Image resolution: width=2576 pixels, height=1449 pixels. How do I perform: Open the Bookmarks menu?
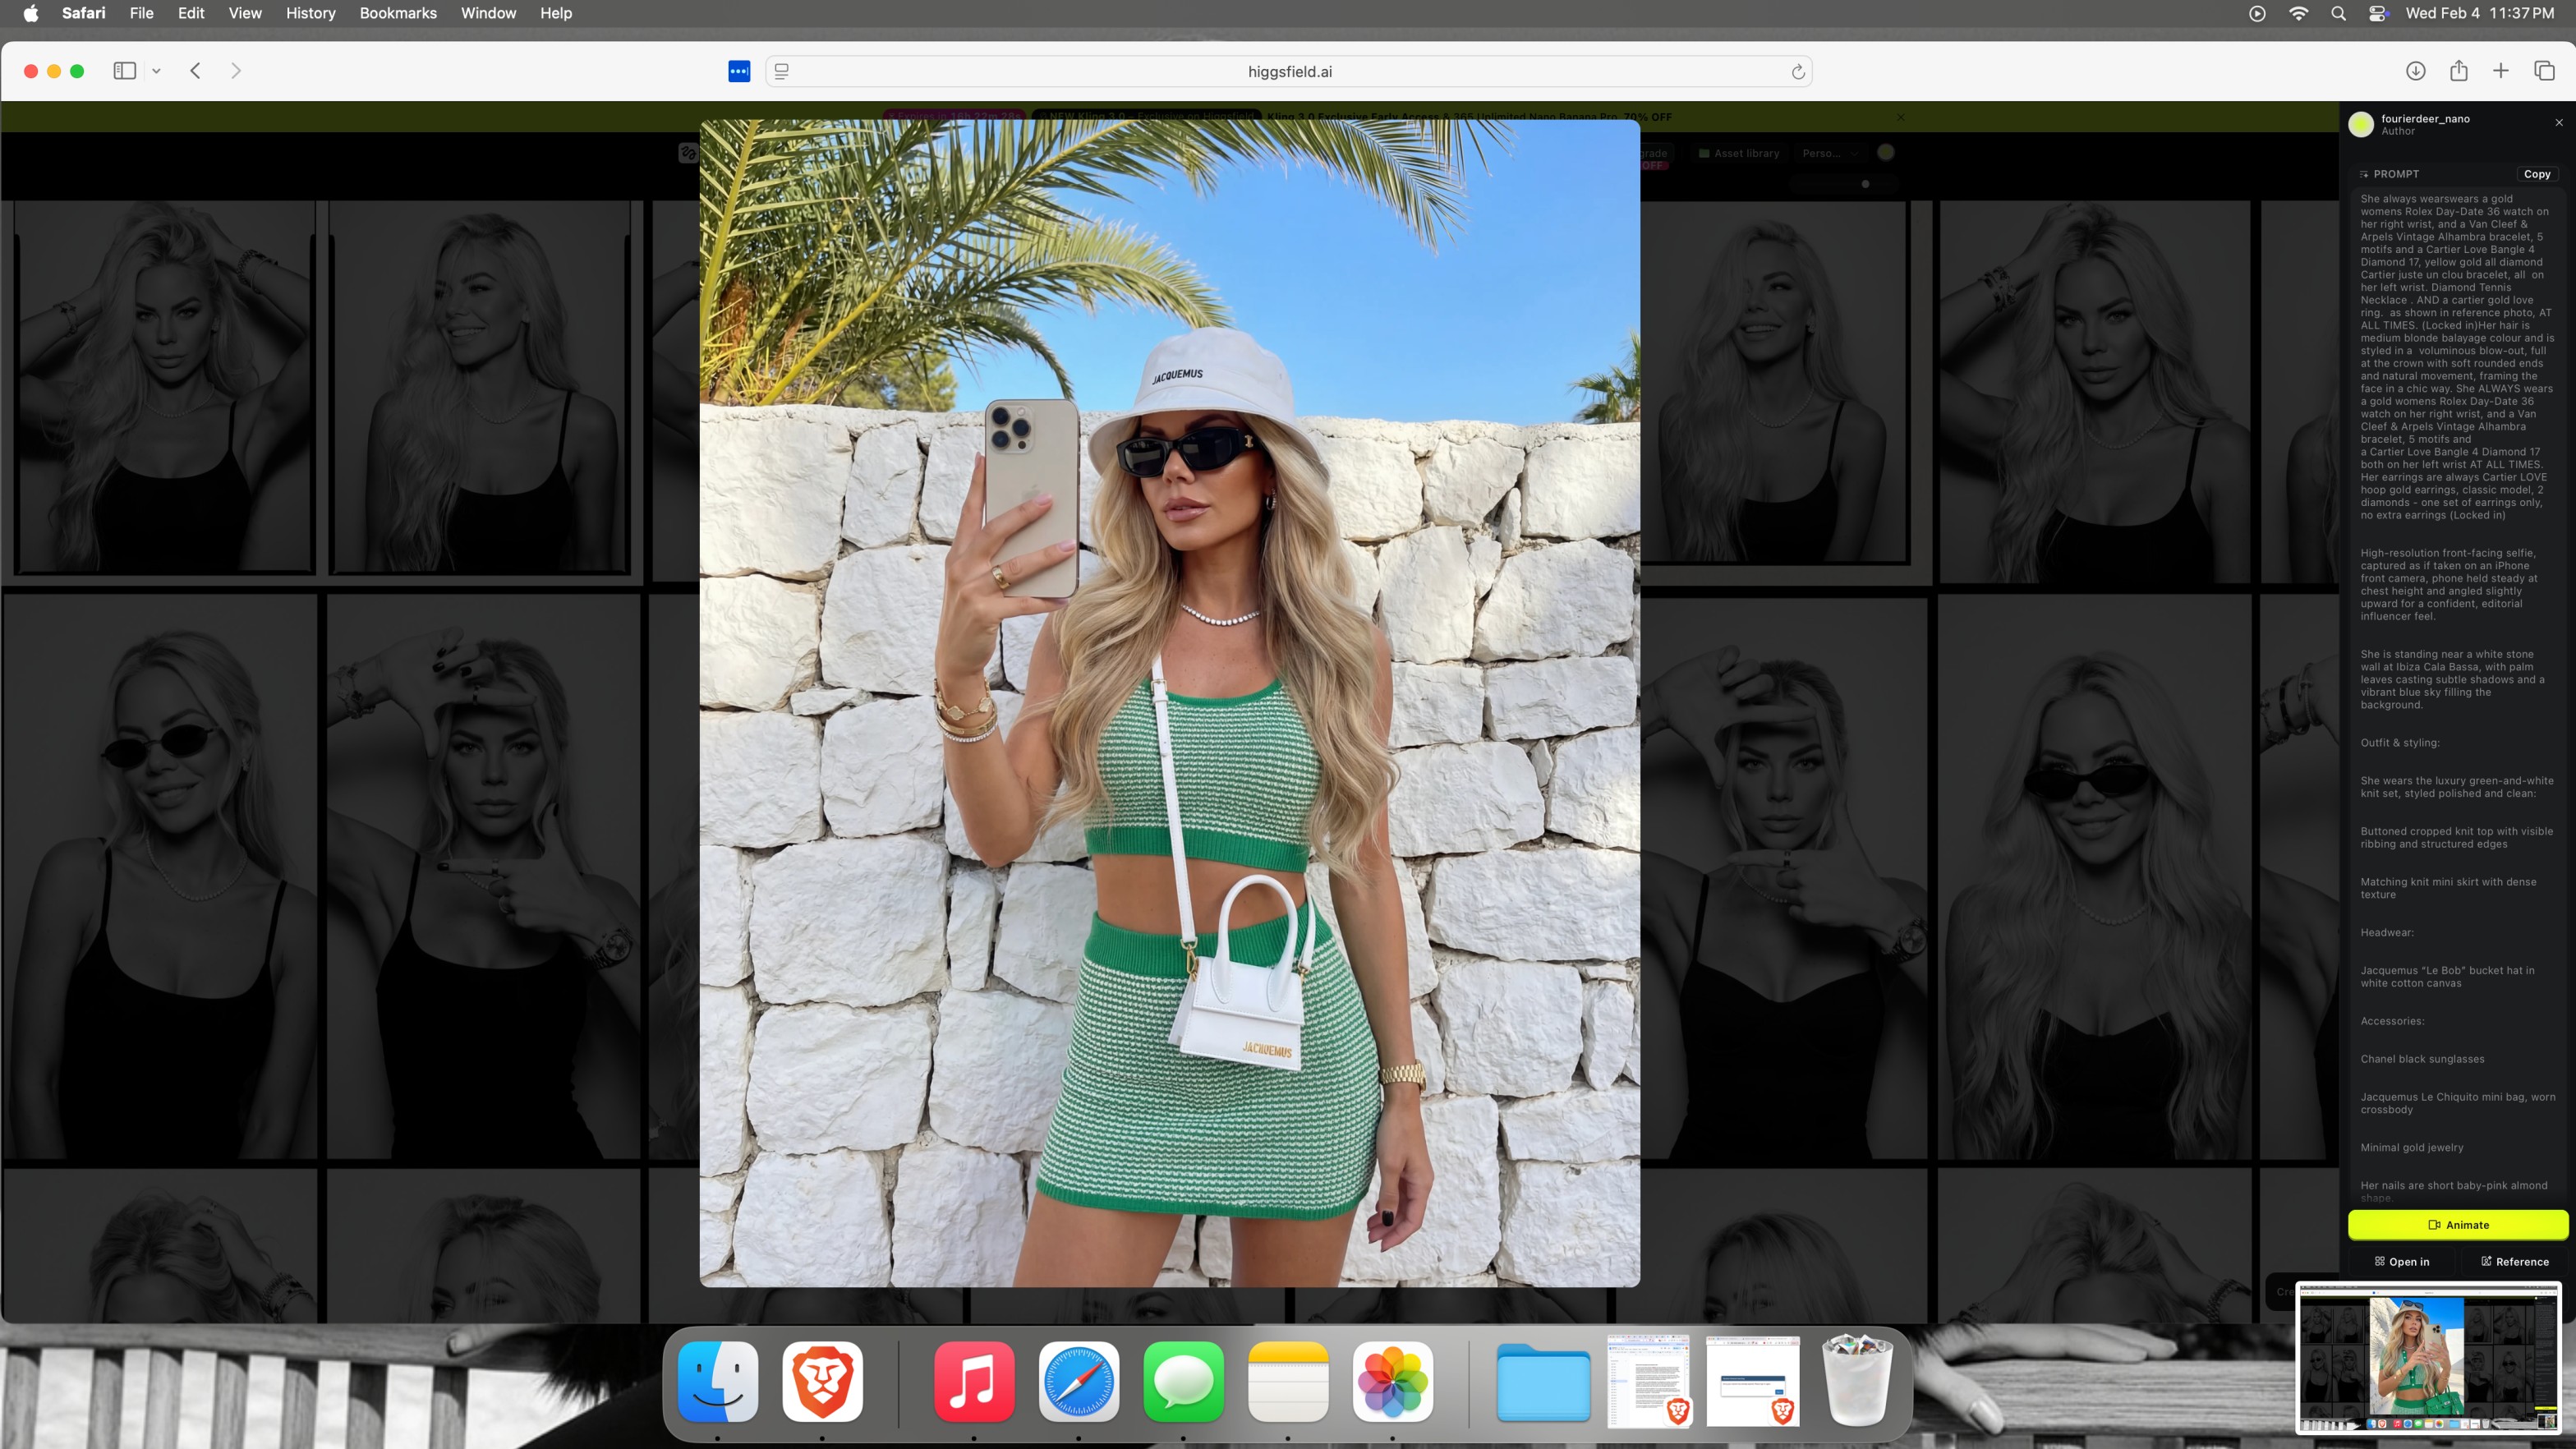(x=398, y=13)
